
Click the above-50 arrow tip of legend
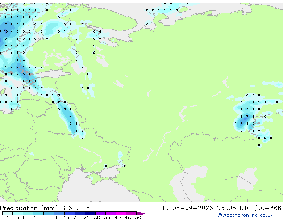141,213
